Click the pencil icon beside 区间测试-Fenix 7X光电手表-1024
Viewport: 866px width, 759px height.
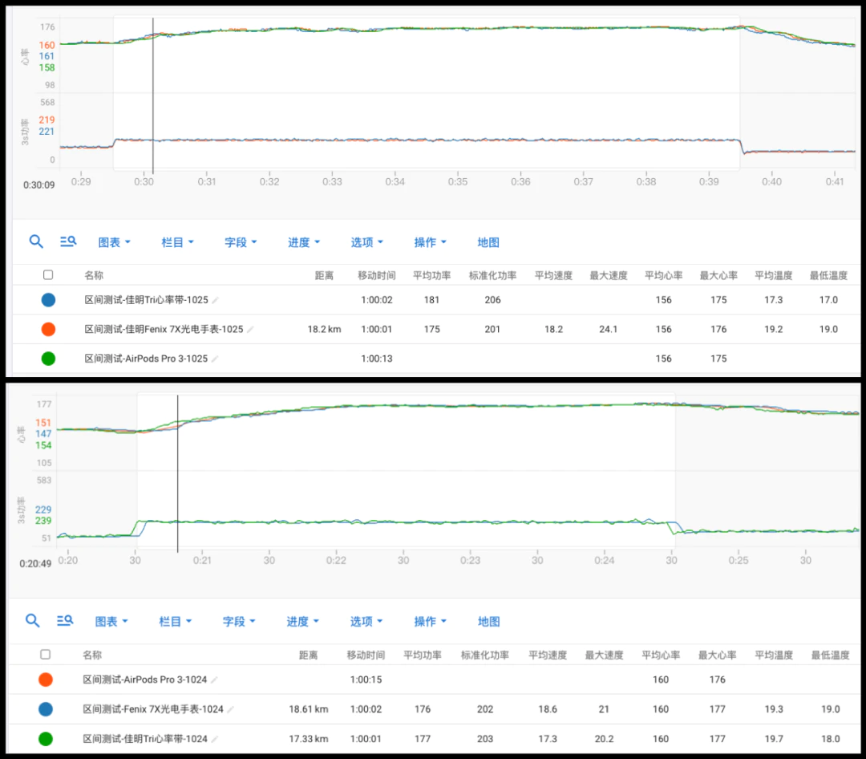231,709
